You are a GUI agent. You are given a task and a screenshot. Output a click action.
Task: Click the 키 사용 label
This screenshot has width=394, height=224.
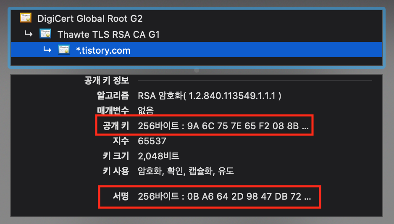click(x=116, y=171)
